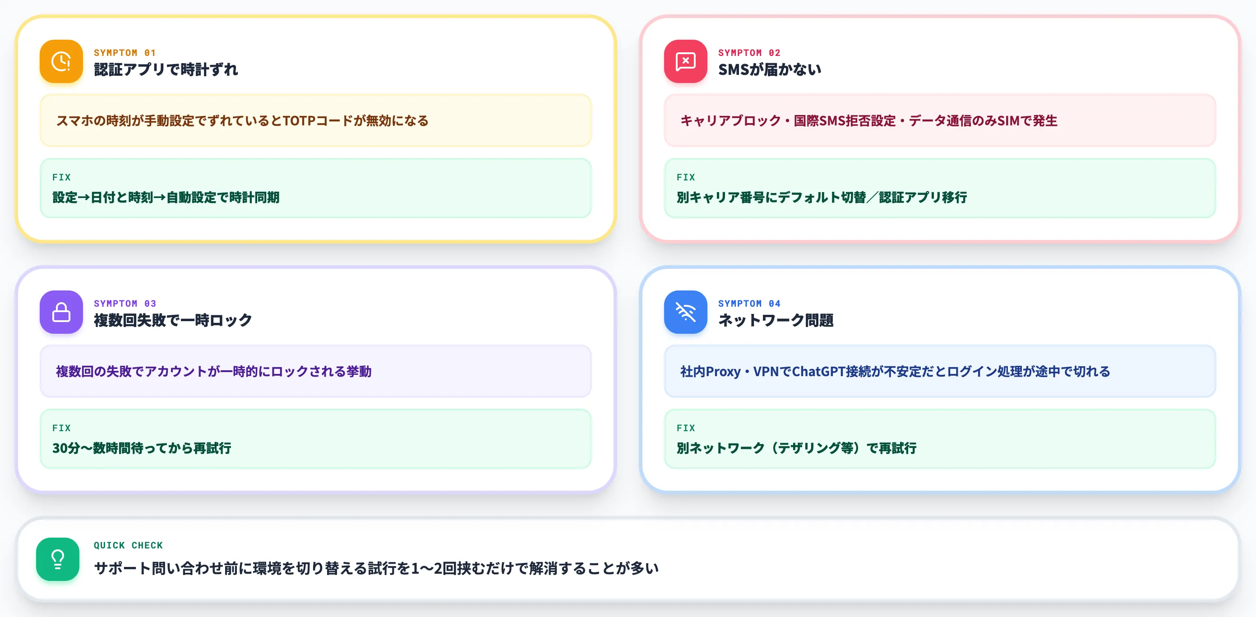Click fix text 設定→日付と時刻→自動設定で時計同期
The height and width of the screenshot is (617, 1256).
pyautogui.click(x=166, y=198)
